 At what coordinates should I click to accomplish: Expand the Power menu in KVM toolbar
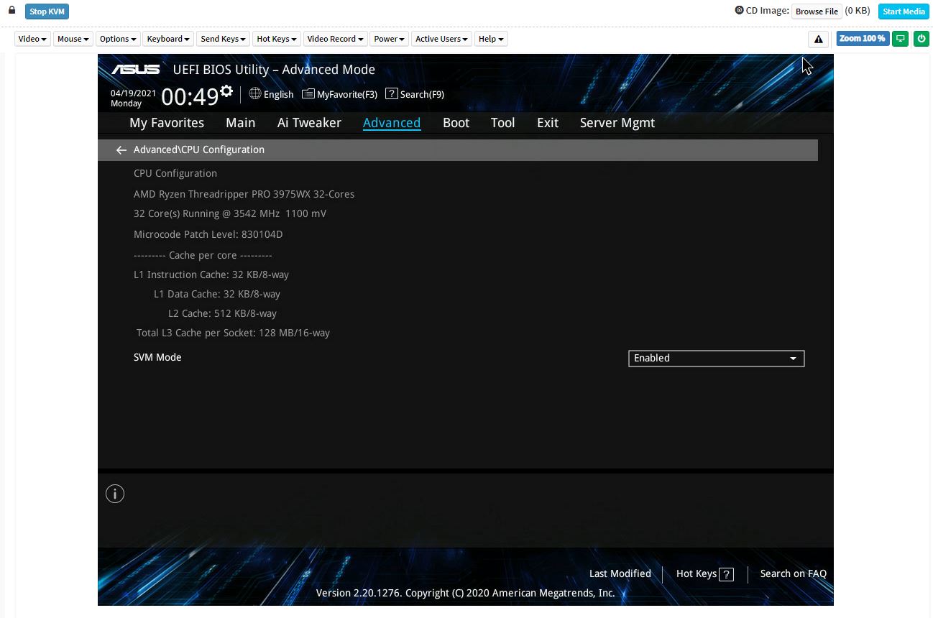[389, 39]
